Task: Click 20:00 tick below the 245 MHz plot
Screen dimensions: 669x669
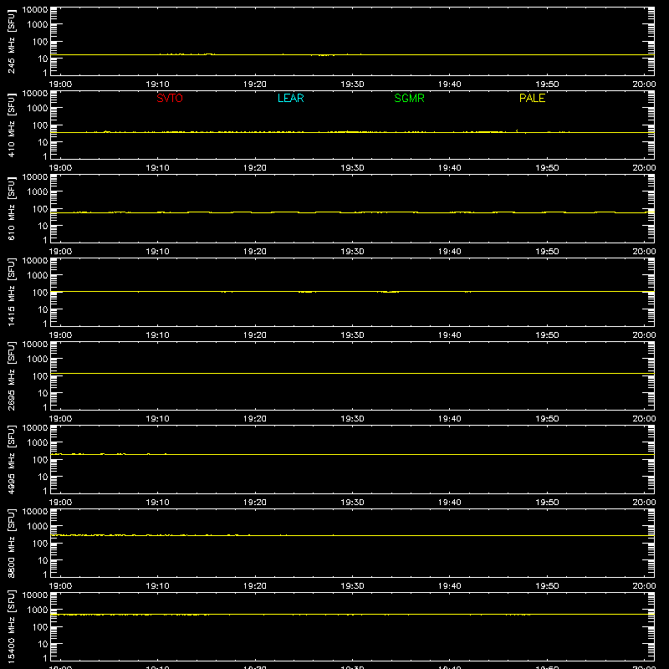Action: [x=644, y=84]
